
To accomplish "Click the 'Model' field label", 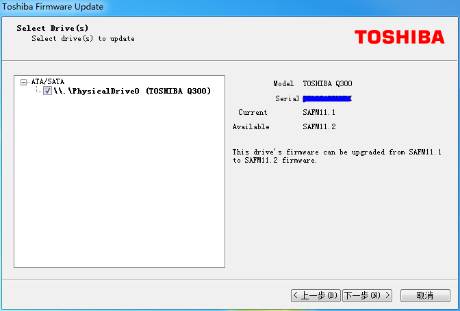I will pyautogui.click(x=283, y=84).
